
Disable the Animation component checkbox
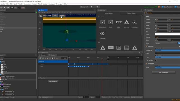click(x=147, y=46)
